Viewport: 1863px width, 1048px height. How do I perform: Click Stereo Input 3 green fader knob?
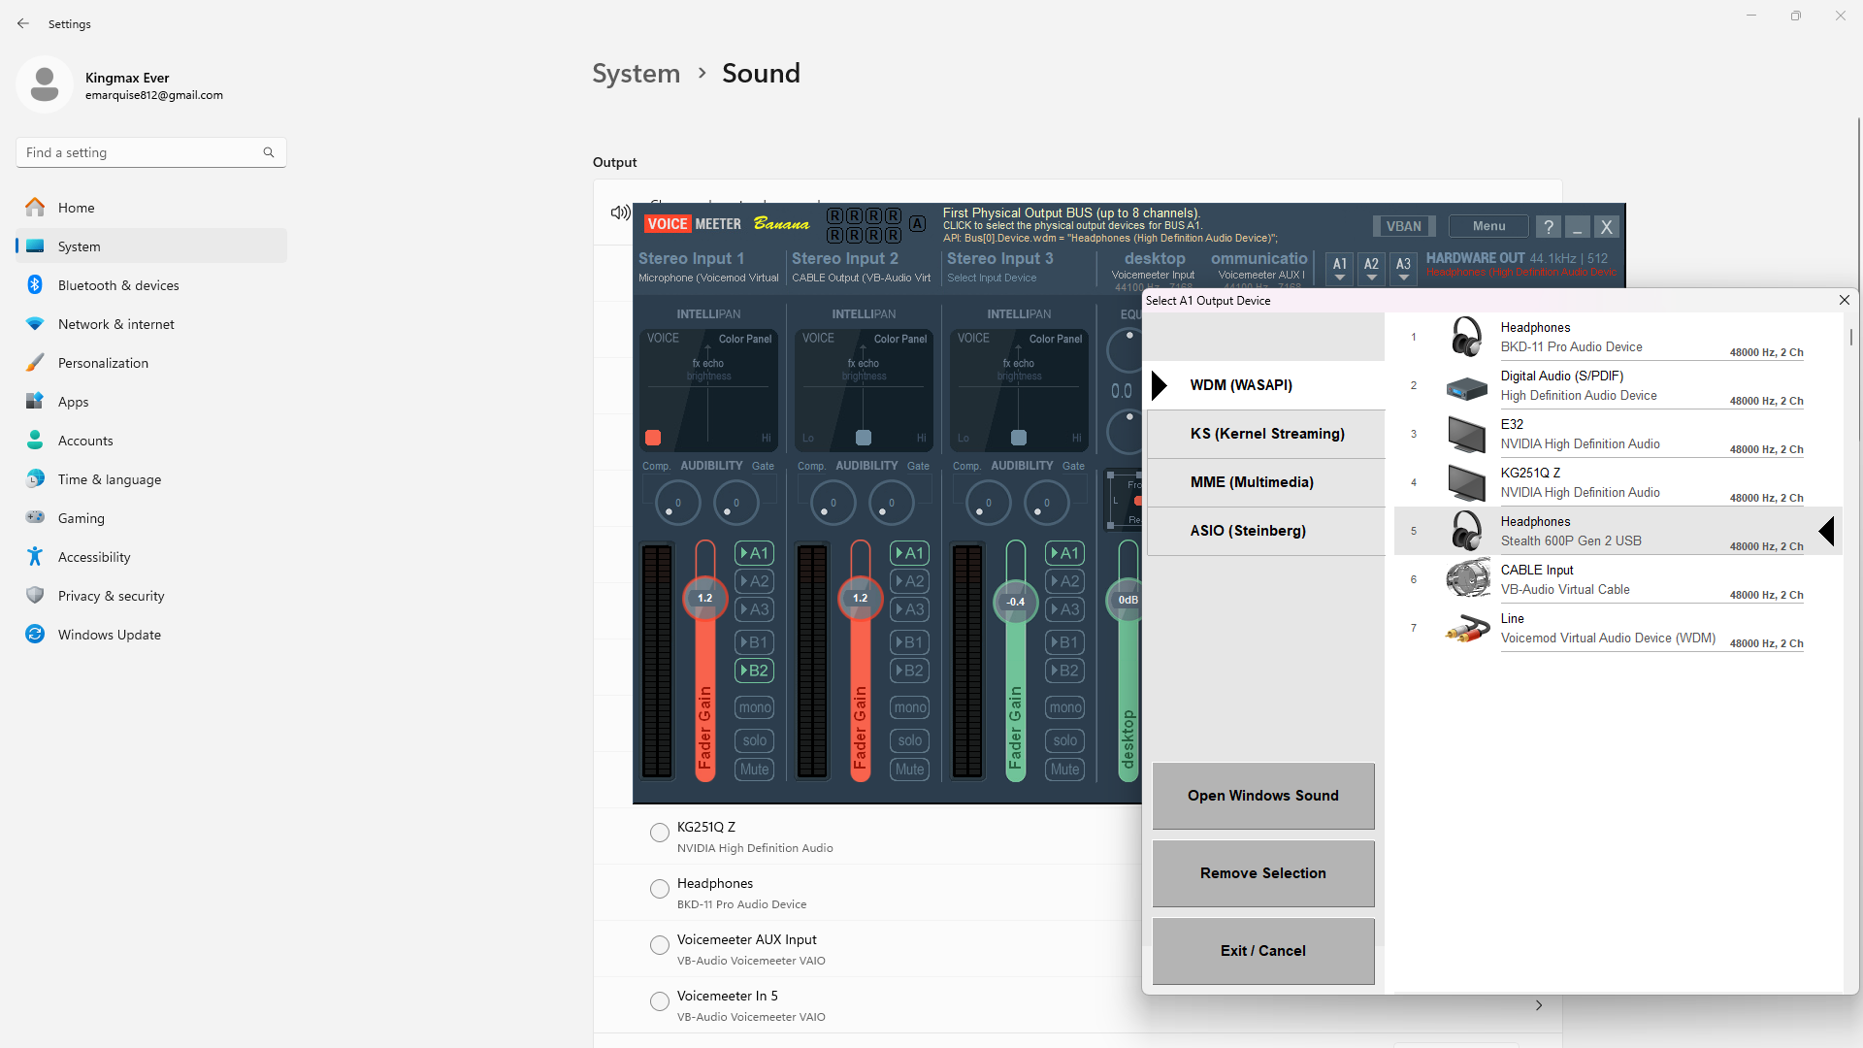(1015, 602)
